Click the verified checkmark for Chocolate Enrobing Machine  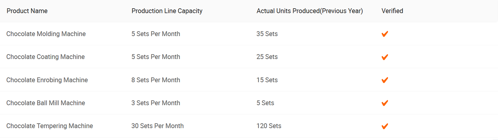385,80
